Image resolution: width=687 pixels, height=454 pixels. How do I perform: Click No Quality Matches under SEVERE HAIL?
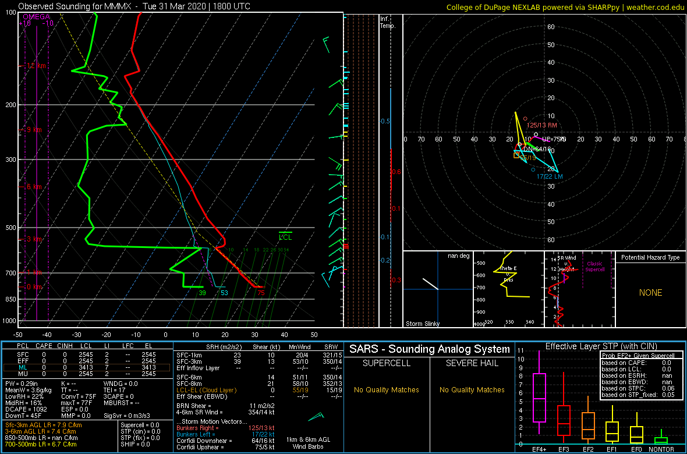[472, 389]
